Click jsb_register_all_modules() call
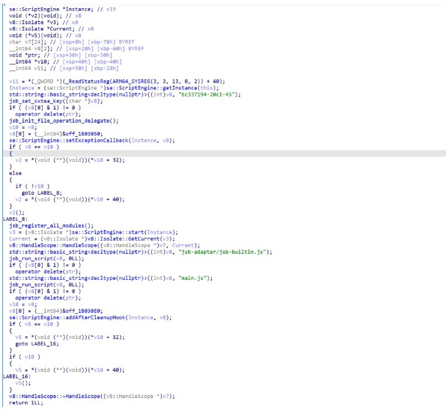This screenshot has height=410, width=446. point(51,225)
